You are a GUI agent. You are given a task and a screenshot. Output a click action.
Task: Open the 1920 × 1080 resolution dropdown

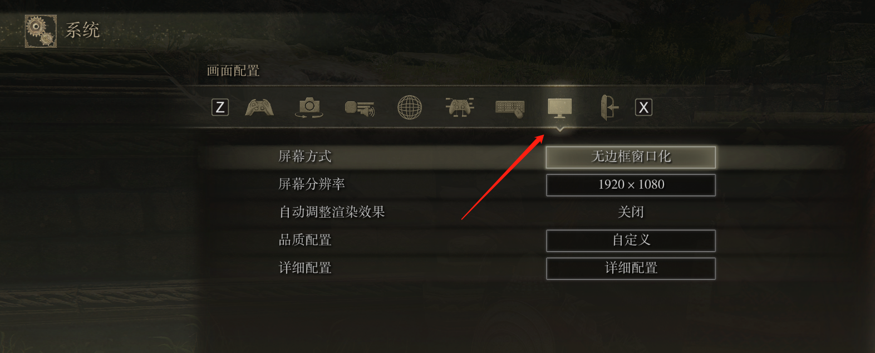point(631,185)
